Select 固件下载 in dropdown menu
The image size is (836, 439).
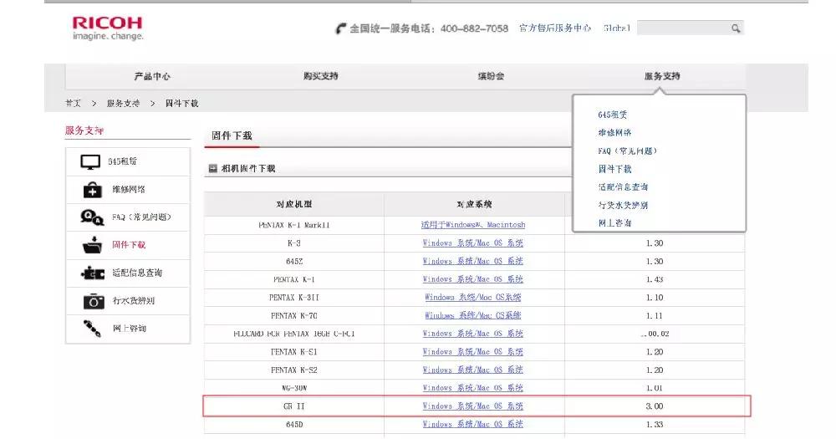pos(614,169)
